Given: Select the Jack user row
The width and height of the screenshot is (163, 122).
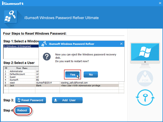Looking at the screenshot, I should pos(61,85).
